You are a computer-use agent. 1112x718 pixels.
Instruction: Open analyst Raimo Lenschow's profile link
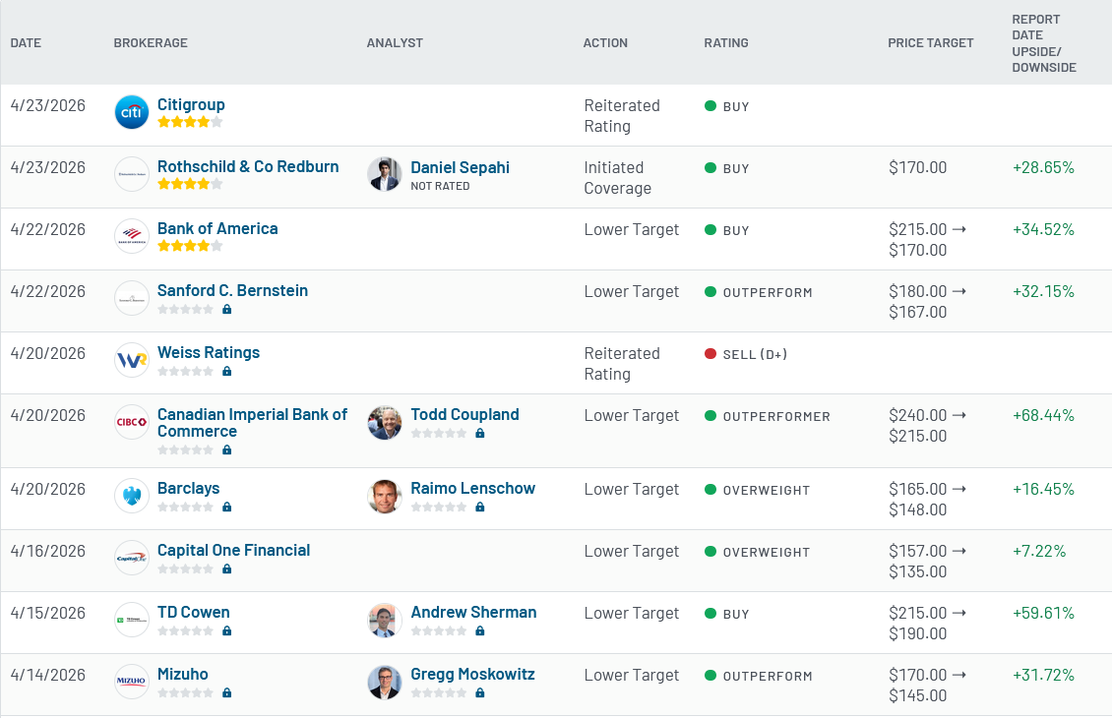(473, 489)
